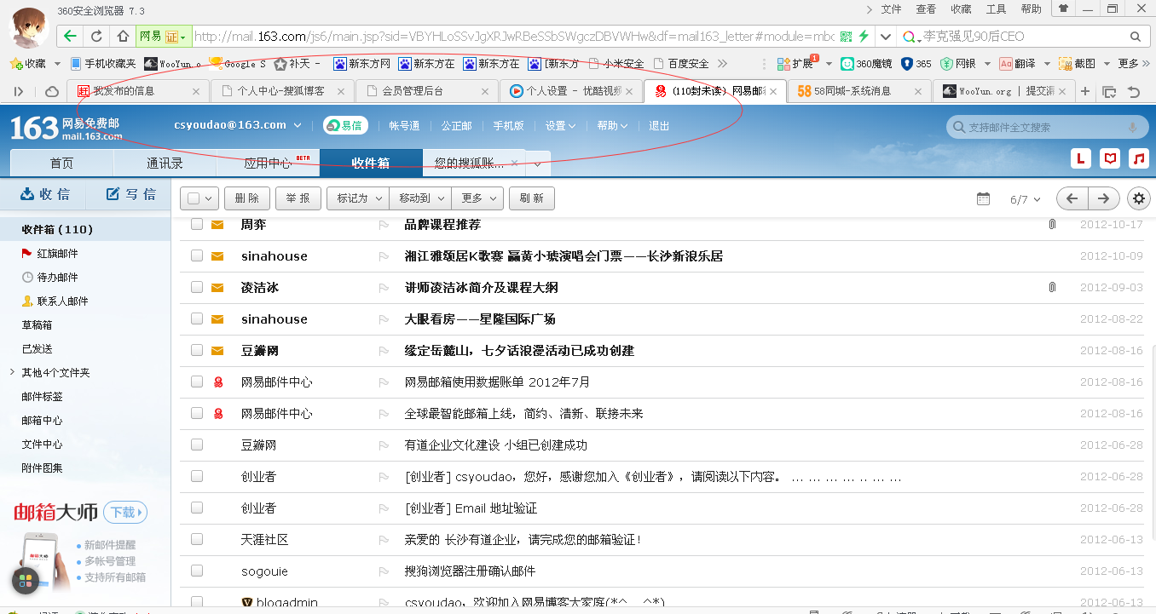Open the select-all checkbox dropdown

(209, 198)
